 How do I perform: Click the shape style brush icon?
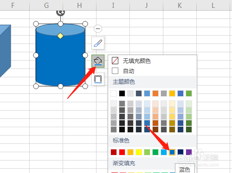point(98,43)
